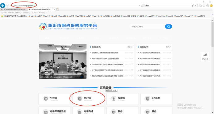Click the site keyword search input field

point(147,27)
